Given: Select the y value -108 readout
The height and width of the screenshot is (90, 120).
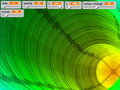Looking at the screenshot, I should (74, 4).
